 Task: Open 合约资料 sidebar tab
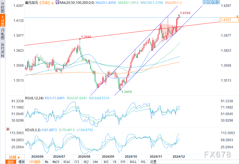[3, 50]
